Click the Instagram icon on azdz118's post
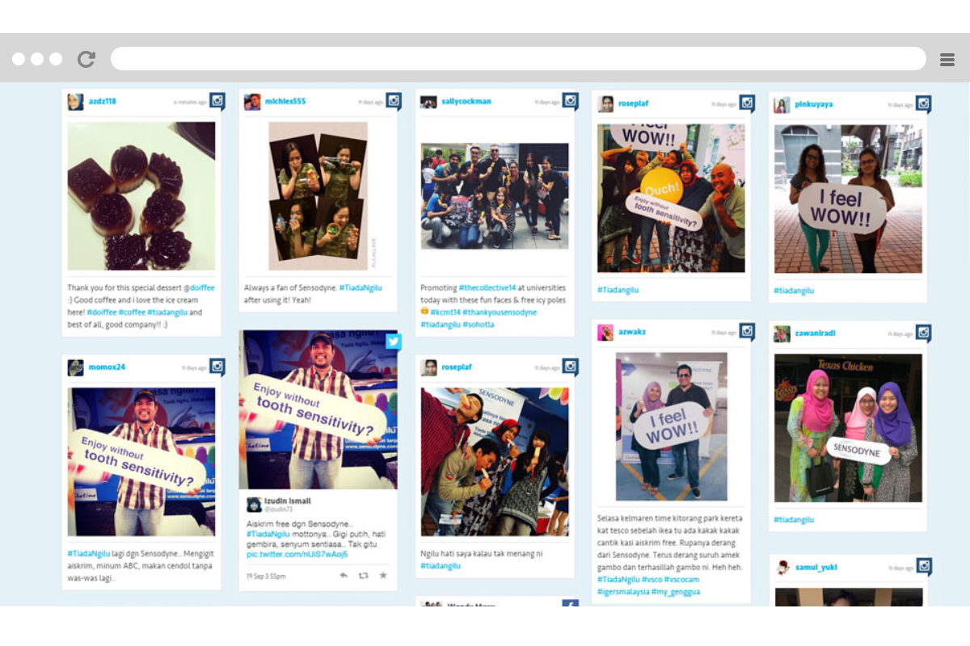The width and height of the screenshot is (970, 646). click(217, 101)
